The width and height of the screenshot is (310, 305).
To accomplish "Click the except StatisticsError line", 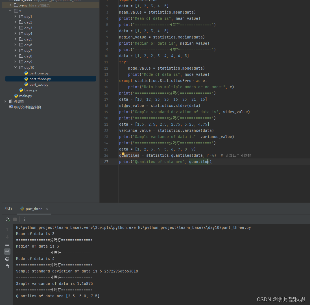I will click(x=163, y=81).
